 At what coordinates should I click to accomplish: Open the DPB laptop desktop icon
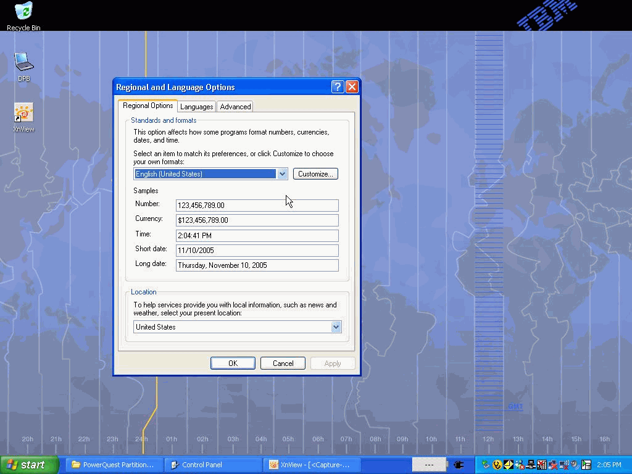pyautogui.click(x=23, y=62)
